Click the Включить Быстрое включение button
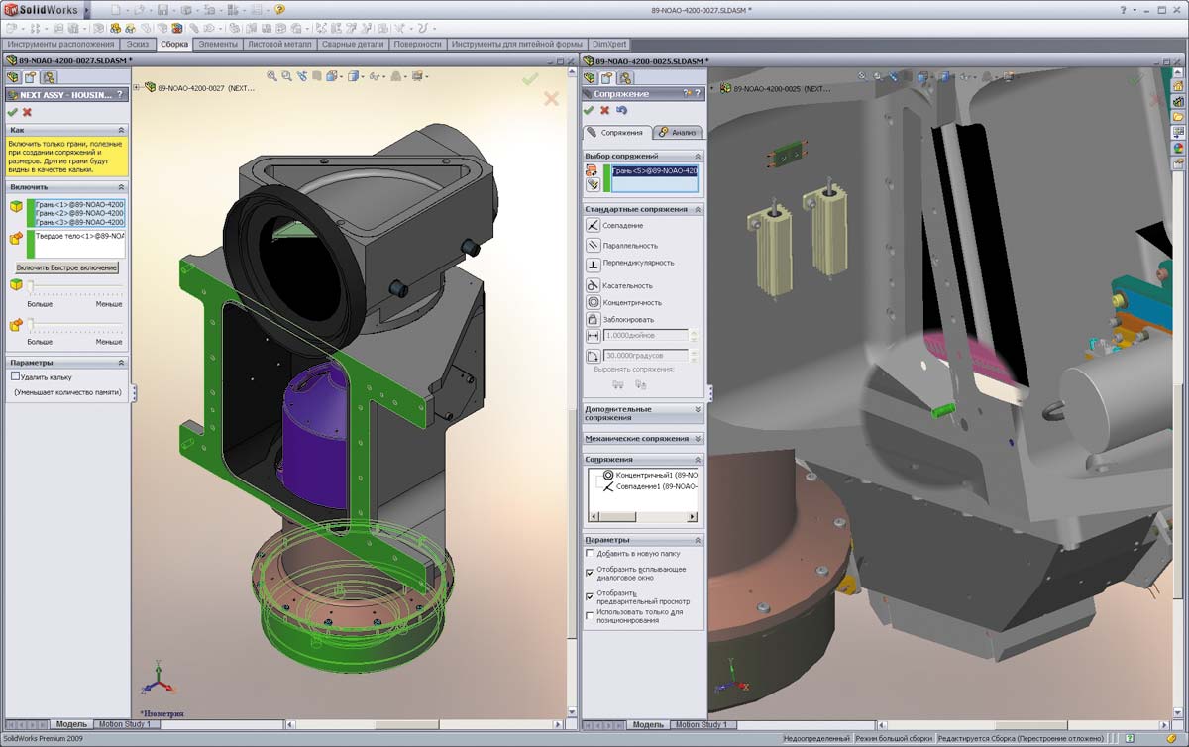 [x=66, y=268]
